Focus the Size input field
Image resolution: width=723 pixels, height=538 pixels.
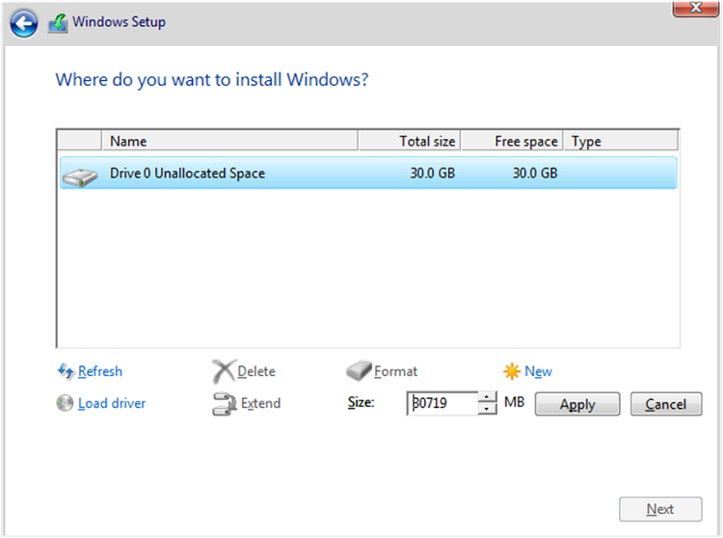(x=442, y=403)
